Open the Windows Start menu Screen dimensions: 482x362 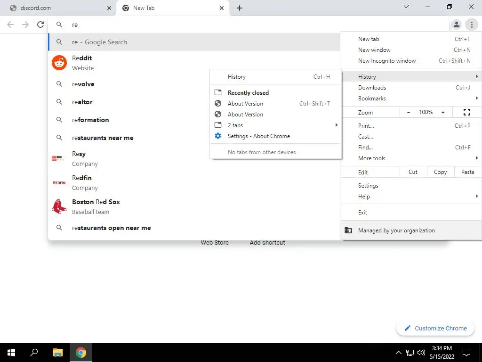click(11, 353)
